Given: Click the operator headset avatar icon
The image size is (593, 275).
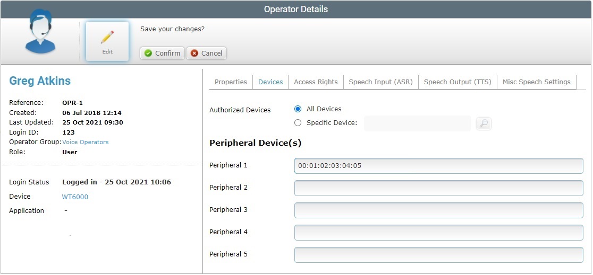Looking at the screenshot, I should point(40,32).
